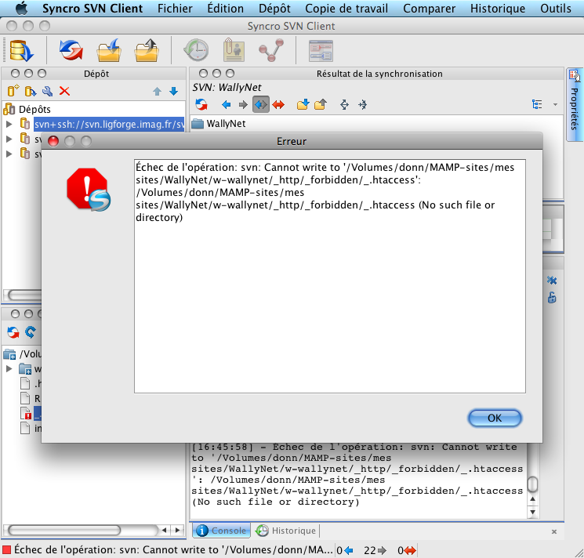Click update folder icon in sync result toolbar

303,104
